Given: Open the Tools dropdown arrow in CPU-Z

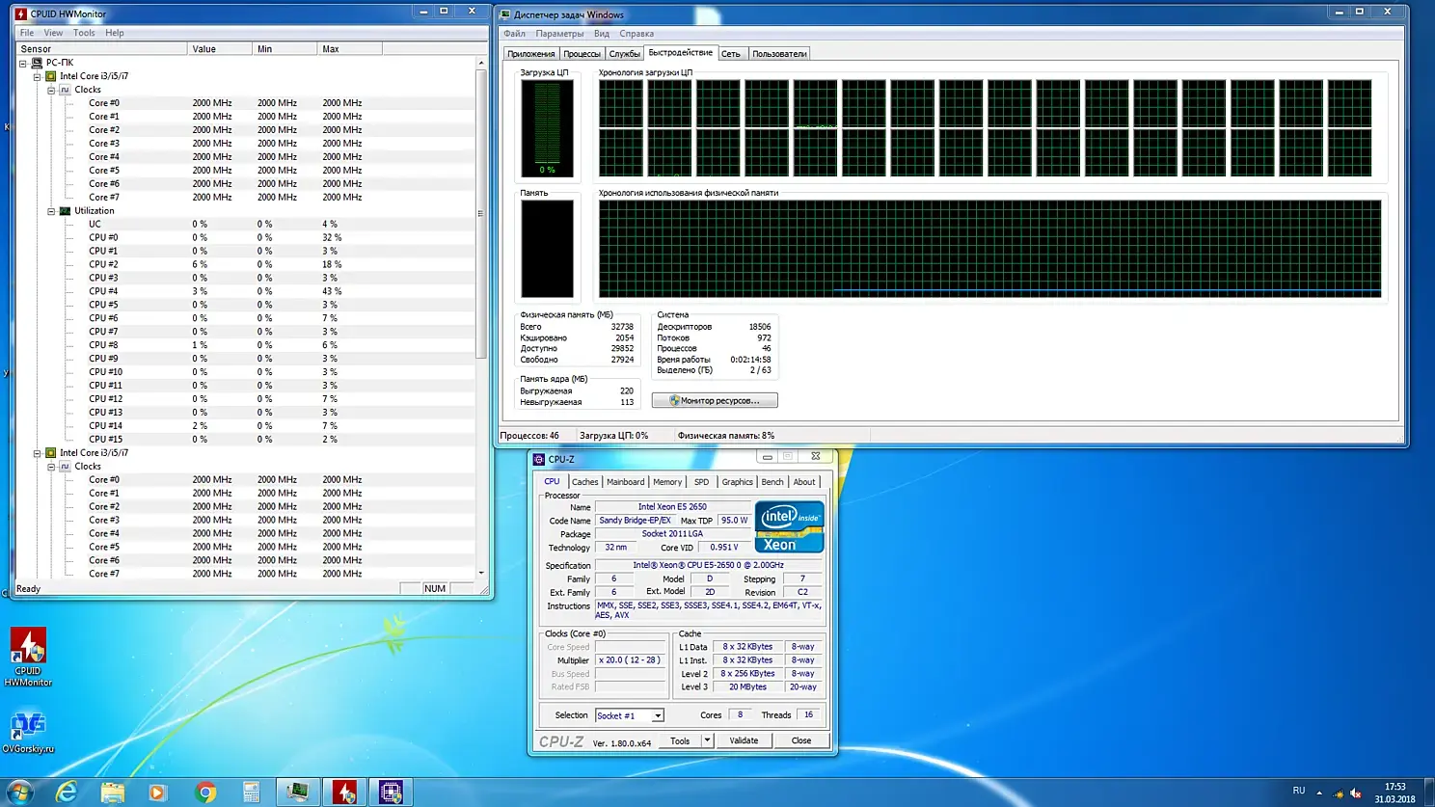Looking at the screenshot, I should [707, 740].
